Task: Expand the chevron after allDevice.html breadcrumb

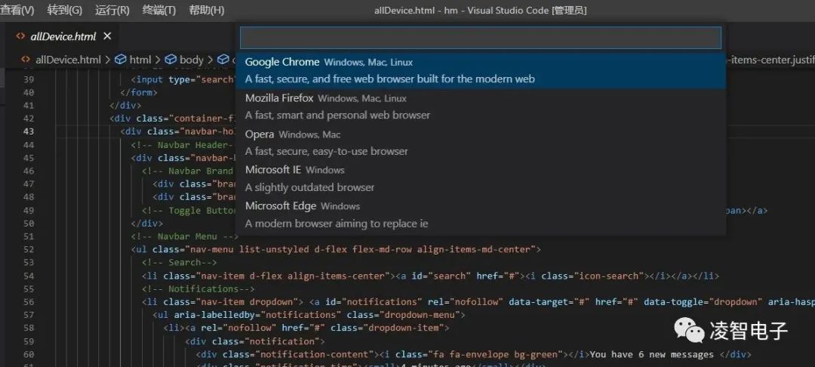Action: click(108, 60)
